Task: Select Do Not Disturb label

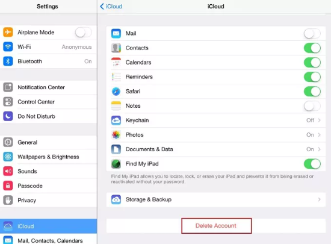Action: [36, 116]
